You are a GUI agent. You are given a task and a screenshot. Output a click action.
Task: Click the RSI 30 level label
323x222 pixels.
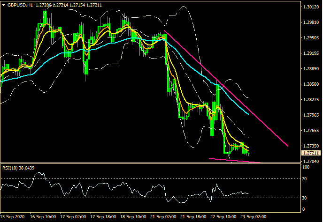[x=305, y=198]
